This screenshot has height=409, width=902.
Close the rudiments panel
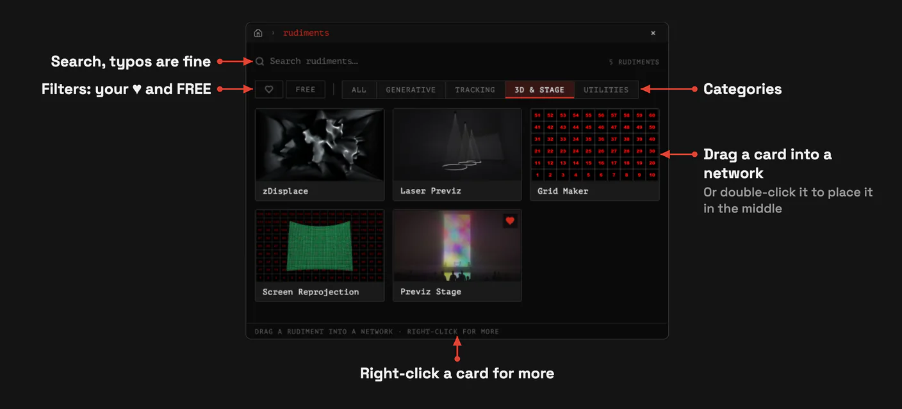click(653, 33)
